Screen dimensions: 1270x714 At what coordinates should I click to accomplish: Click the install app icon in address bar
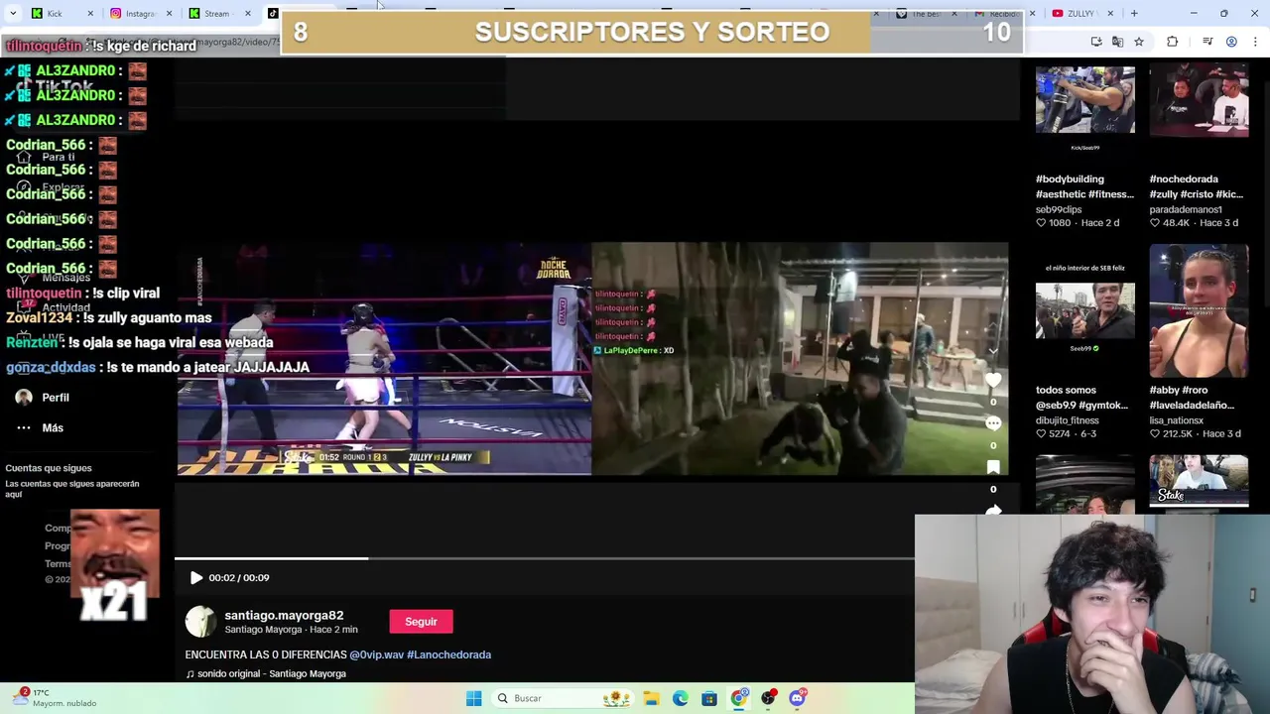tap(1096, 42)
